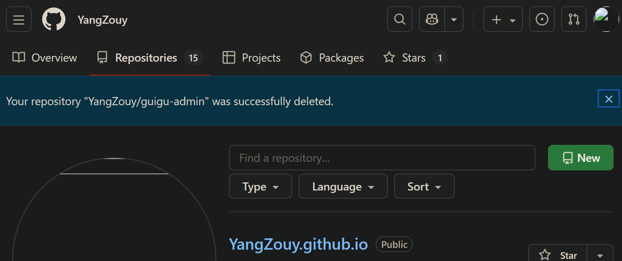The image size is (622, 261).
Task: Click the green New repository button
Action: pyautogui.click(x=580, y=158)
